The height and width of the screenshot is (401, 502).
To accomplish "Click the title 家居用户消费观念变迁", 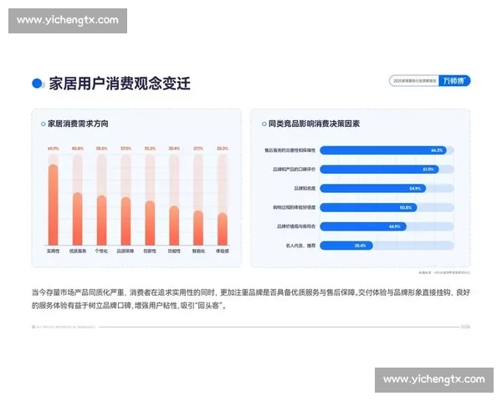I will click(120, 84).
